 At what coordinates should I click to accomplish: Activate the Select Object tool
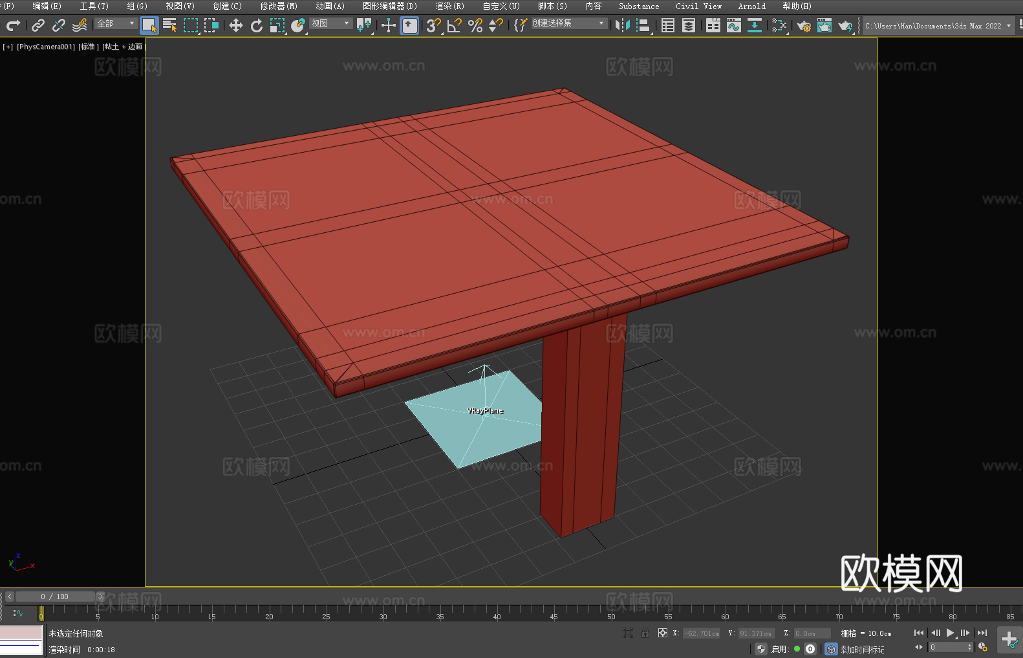pyautogui.click(x=149, y=25)
